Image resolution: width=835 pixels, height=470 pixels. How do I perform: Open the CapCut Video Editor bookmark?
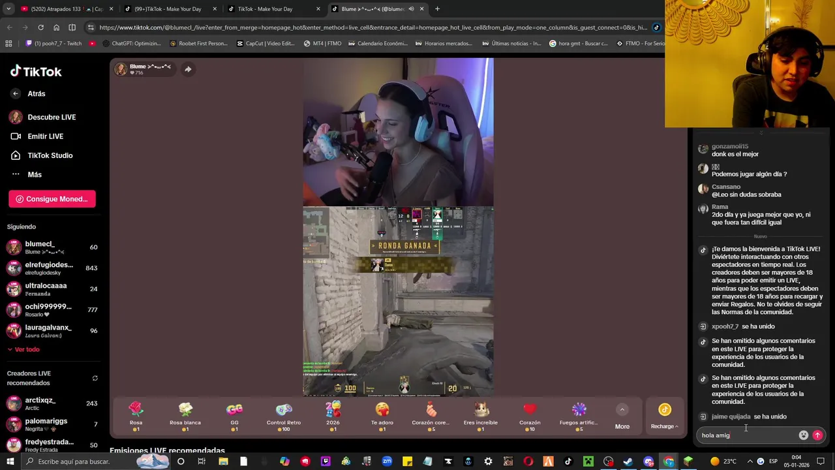(x=266, y=44)
